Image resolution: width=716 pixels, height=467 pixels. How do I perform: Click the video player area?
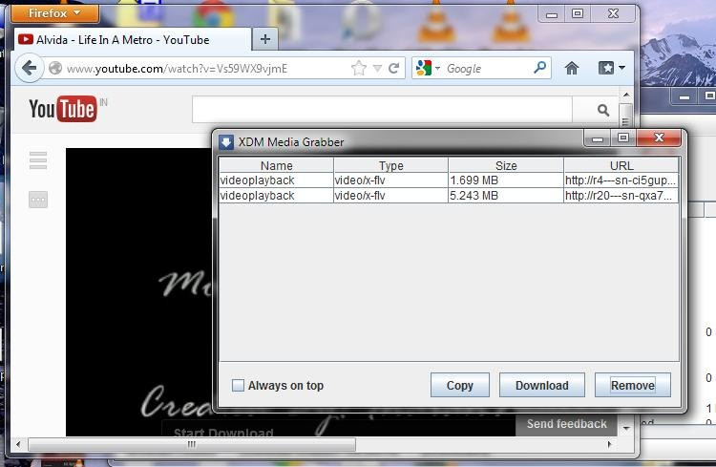138,292
